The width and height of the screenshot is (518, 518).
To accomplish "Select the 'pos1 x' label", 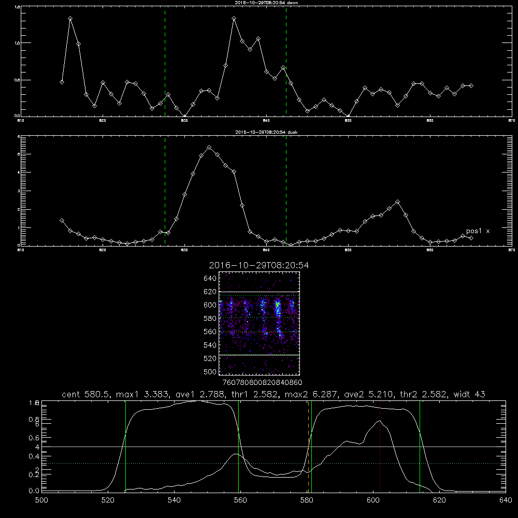I will point(478,231).
